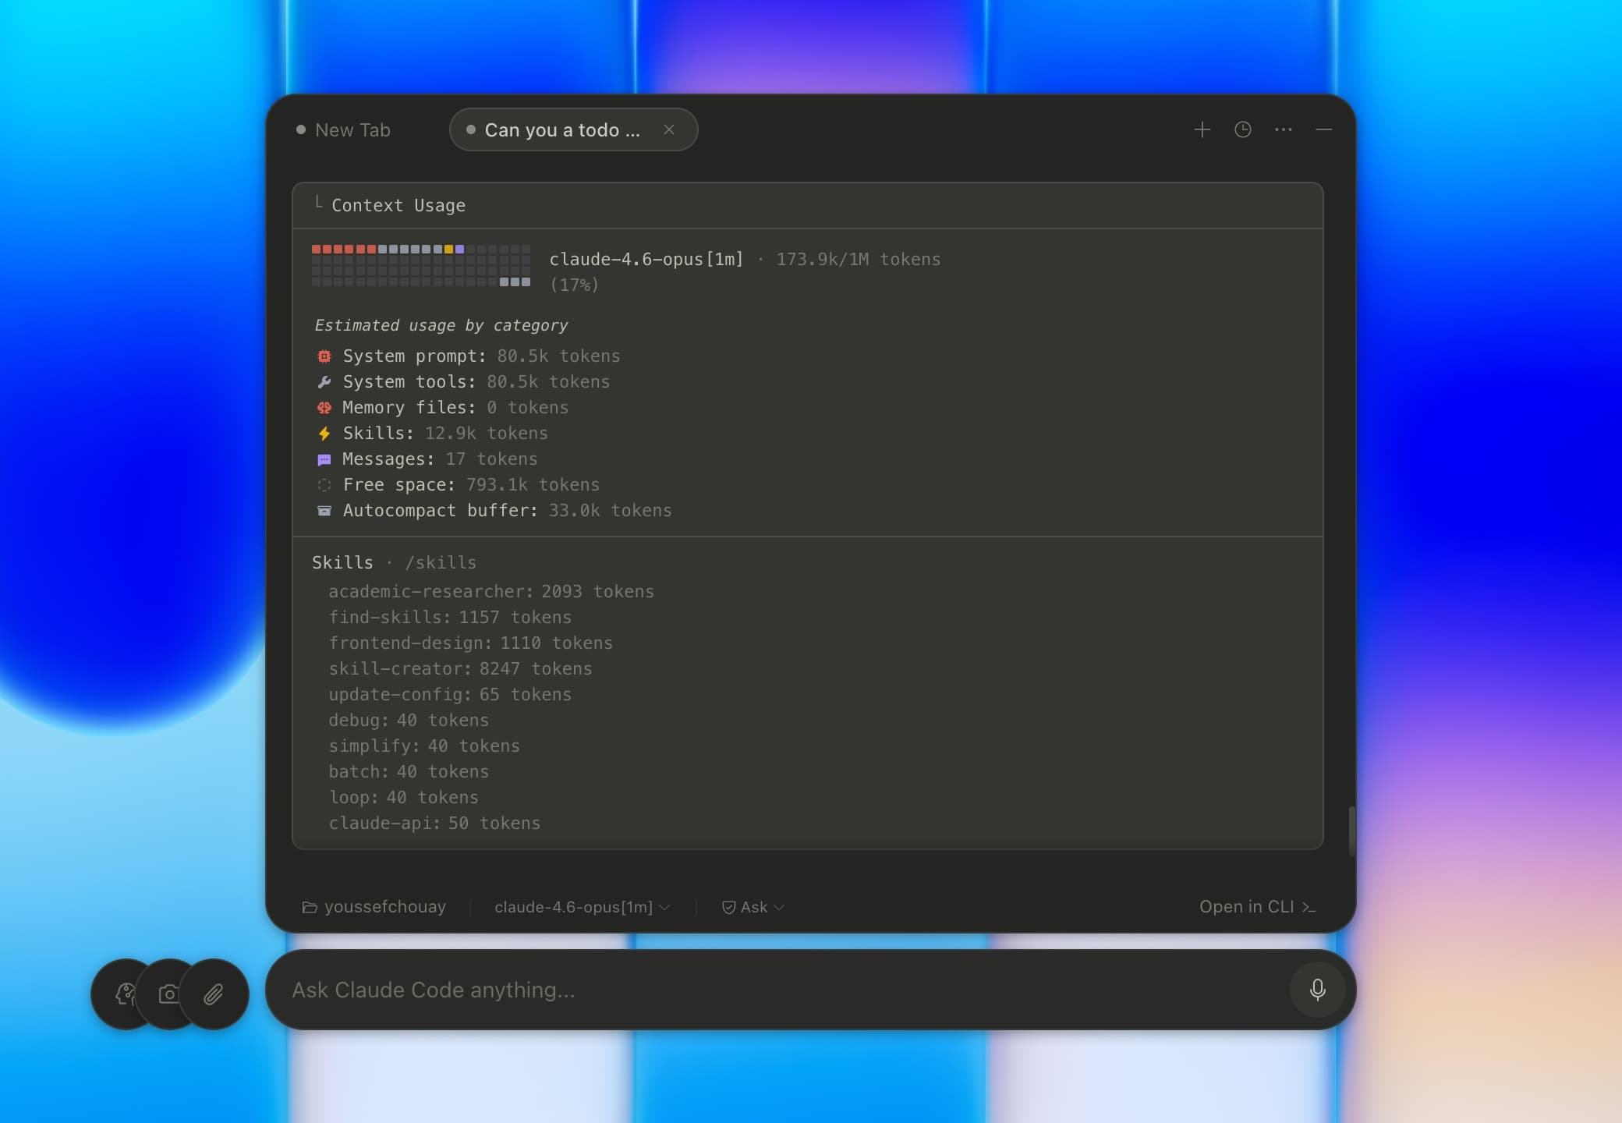
Task: Click 'academic-researcher: 2093 tokens' row
Action: tap(491, 591)
